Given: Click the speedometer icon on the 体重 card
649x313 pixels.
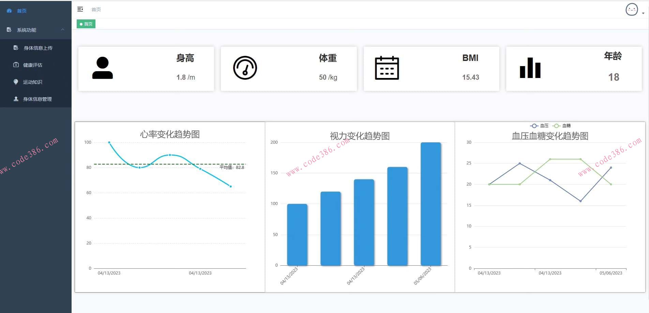Looking at the screenshot, I should coord(245,67).
